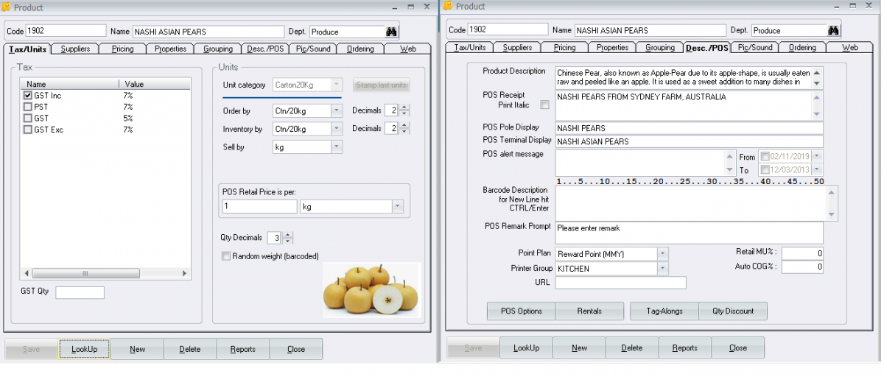Open the To date picker dropdown

pos(817,170)
